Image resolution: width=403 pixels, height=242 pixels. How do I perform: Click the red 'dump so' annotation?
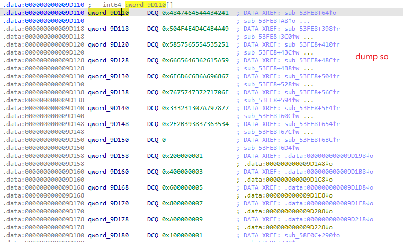pos(372,56)
